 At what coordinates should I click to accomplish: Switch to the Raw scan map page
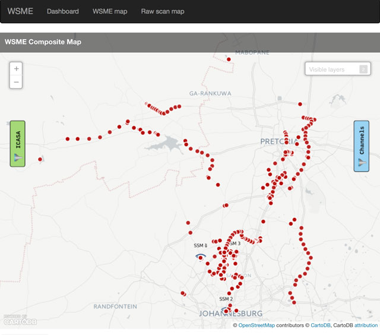(x=163, y=11)
